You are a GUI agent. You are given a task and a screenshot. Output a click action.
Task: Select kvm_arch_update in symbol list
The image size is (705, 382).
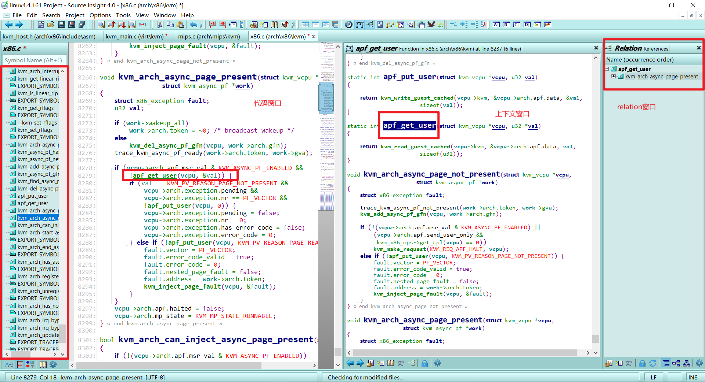(38, 335)
